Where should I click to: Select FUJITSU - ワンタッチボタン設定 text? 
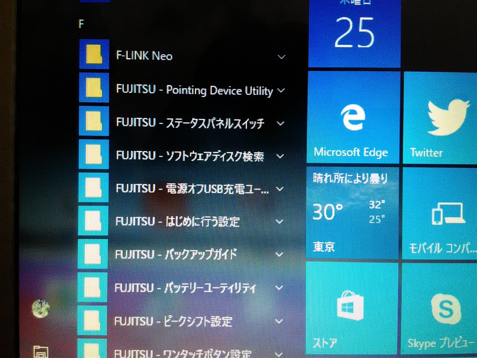click(183, 353)
